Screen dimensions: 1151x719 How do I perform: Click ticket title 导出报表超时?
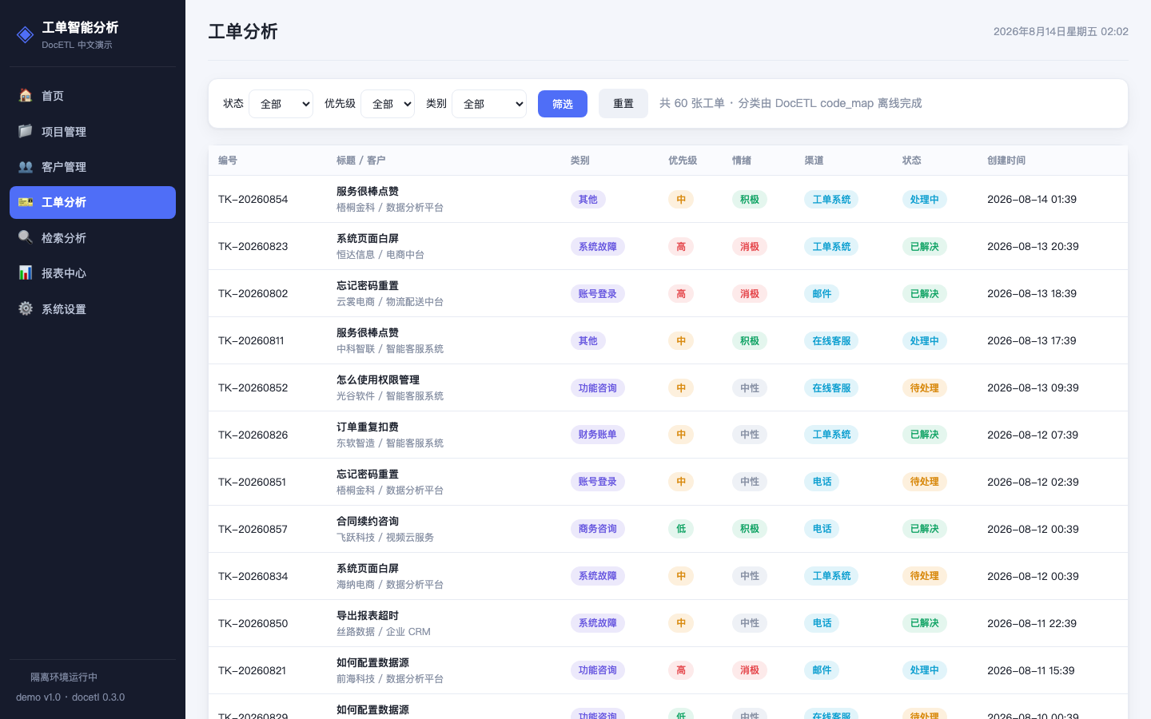368,615
